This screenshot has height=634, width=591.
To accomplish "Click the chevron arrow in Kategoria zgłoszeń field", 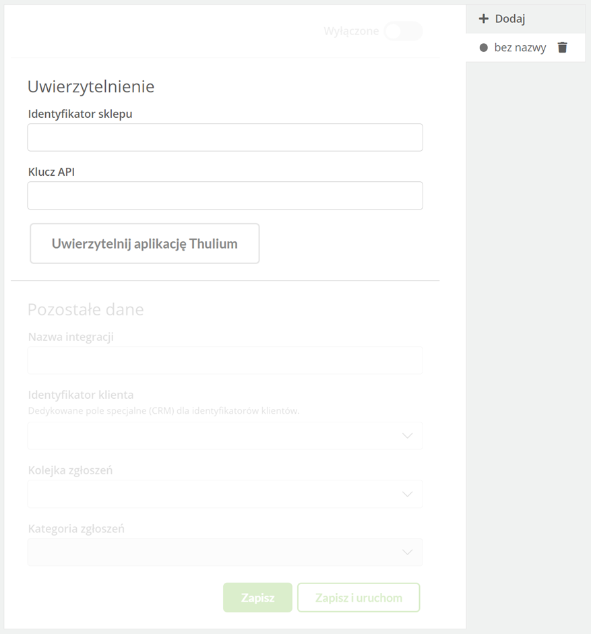I will click(407, 552).
